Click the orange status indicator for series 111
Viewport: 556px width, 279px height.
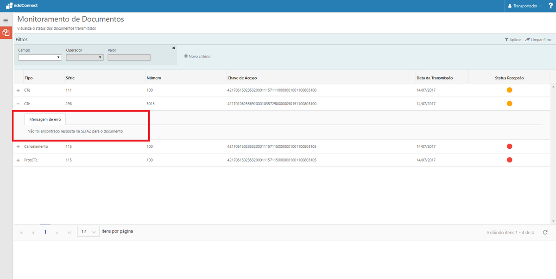pyautogui.click(x=509, y=90)
